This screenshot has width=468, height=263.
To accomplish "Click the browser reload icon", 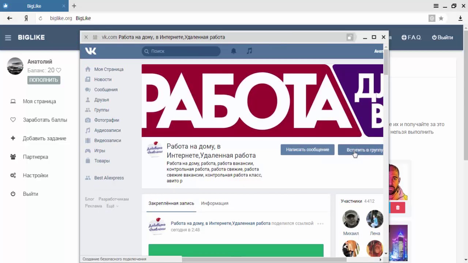I will coord(41,18).
